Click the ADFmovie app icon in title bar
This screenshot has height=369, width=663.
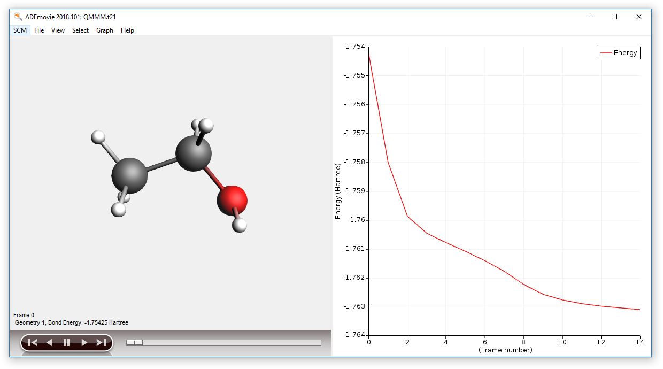(18, 17)
